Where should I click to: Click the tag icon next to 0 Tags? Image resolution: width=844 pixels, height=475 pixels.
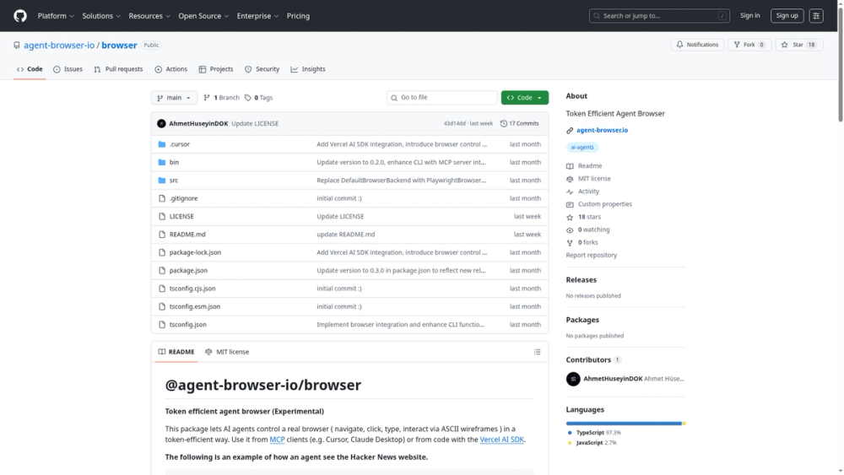(x=247, y=97)
